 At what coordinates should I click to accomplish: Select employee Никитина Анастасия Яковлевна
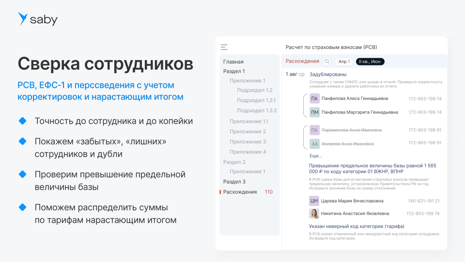pos(355,213)
